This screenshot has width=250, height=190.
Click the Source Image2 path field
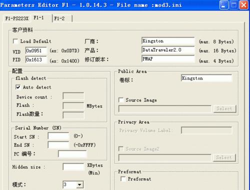164,157
